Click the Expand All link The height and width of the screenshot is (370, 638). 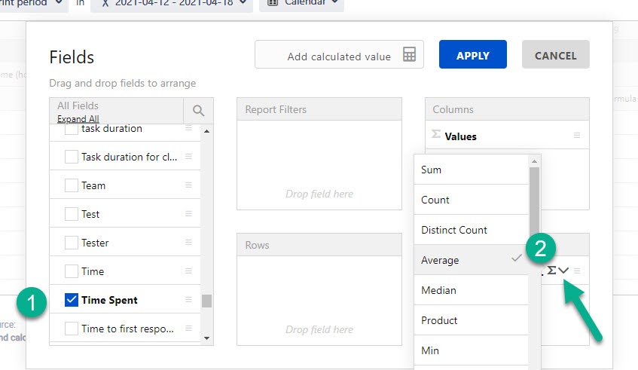coord(78,119)
